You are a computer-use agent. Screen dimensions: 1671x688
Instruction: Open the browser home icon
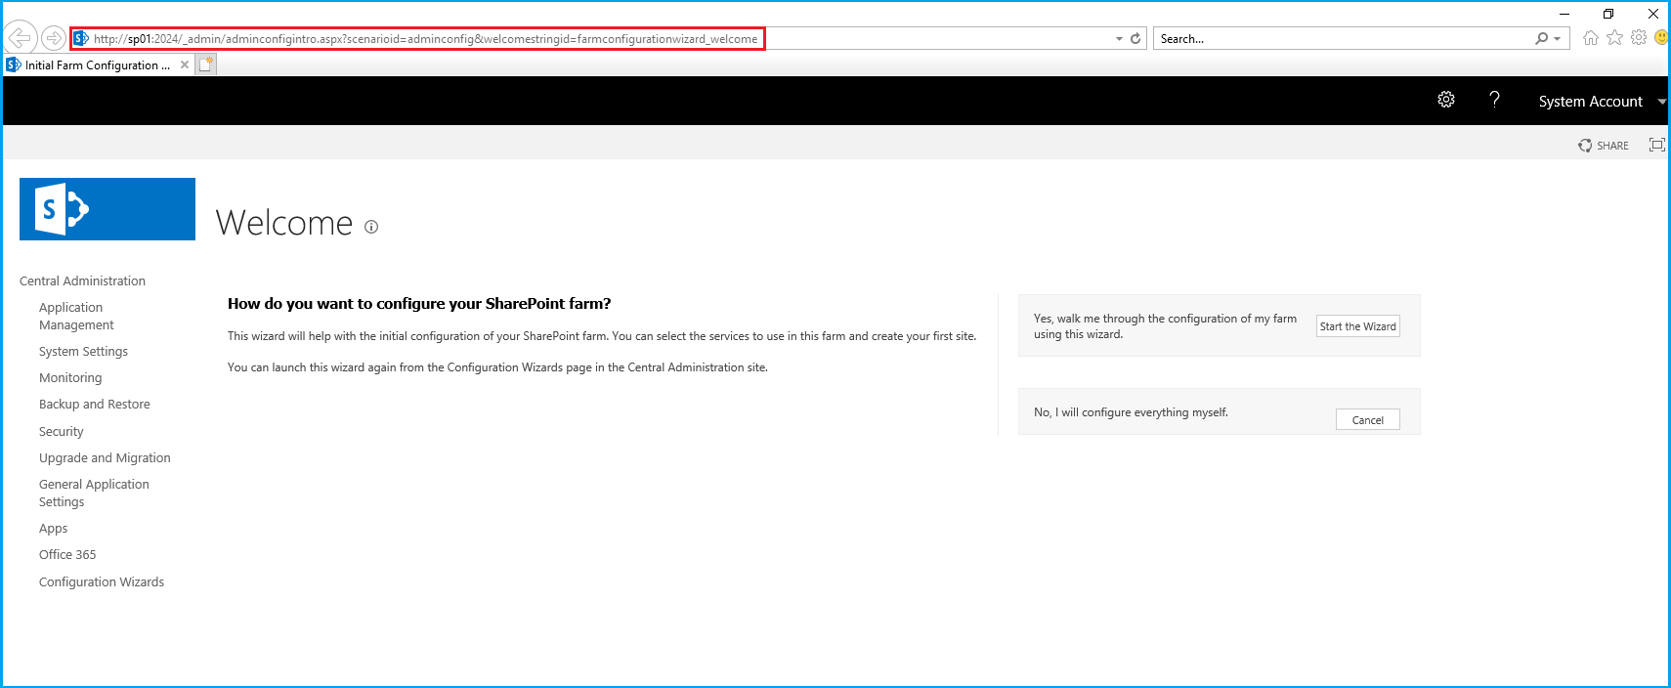coord(1591,38)
